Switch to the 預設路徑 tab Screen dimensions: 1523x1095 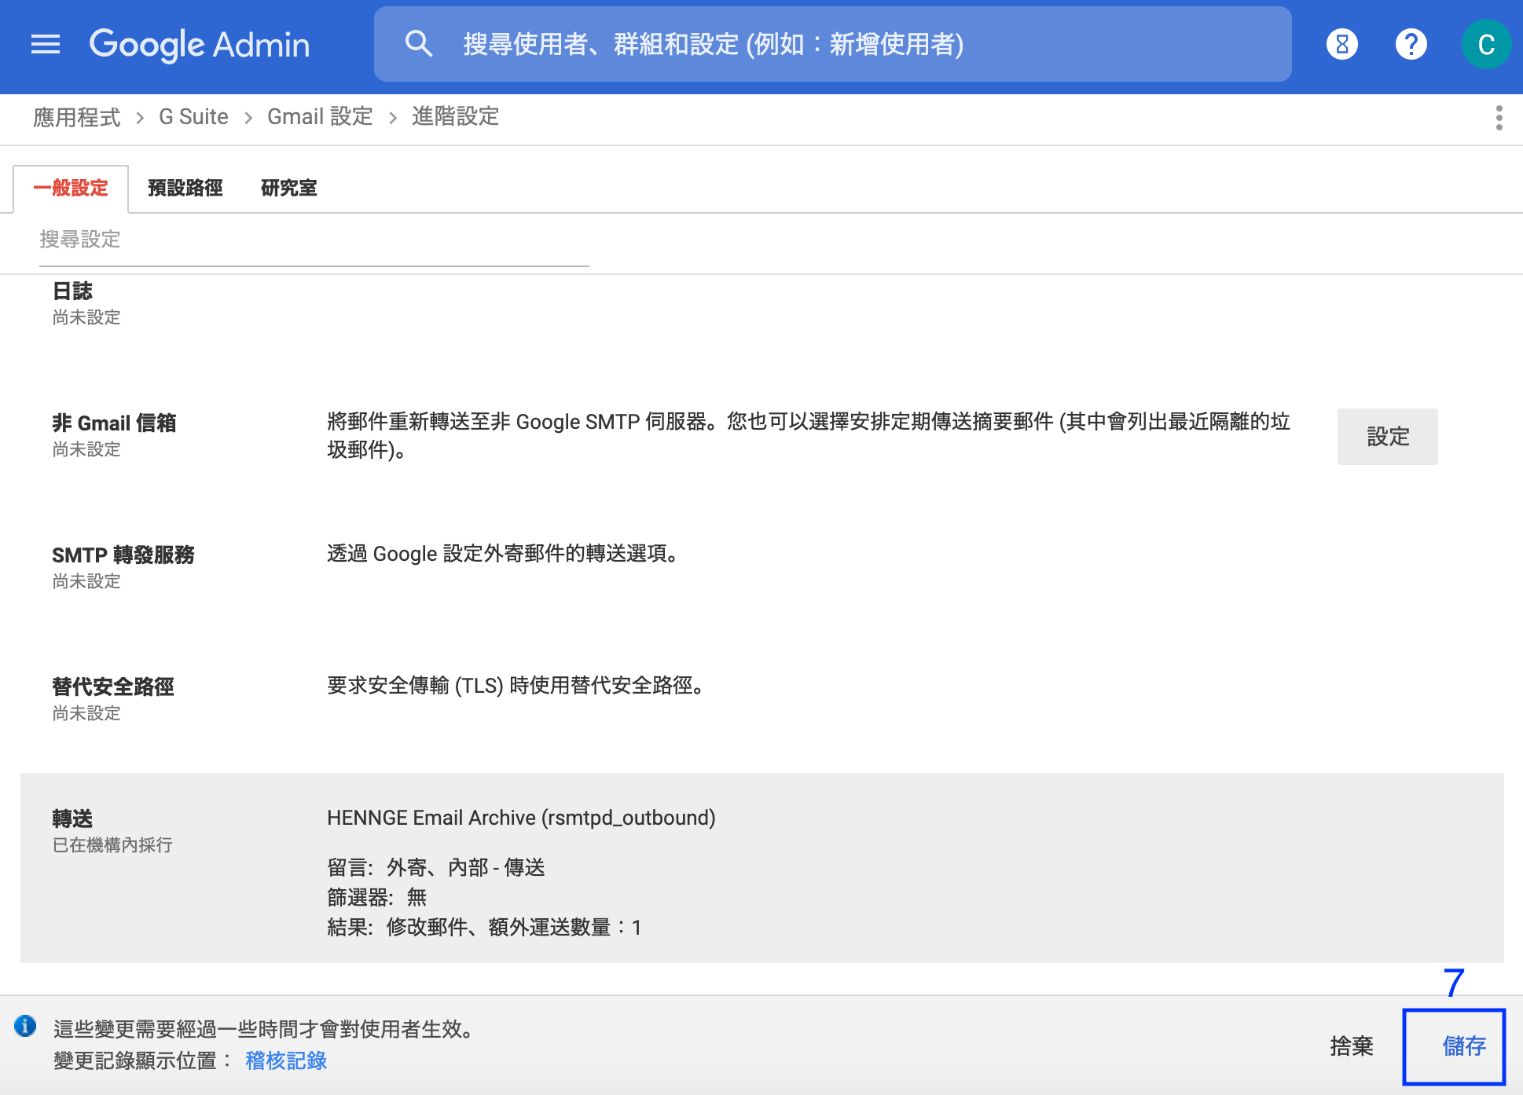(x=185, y=189)
